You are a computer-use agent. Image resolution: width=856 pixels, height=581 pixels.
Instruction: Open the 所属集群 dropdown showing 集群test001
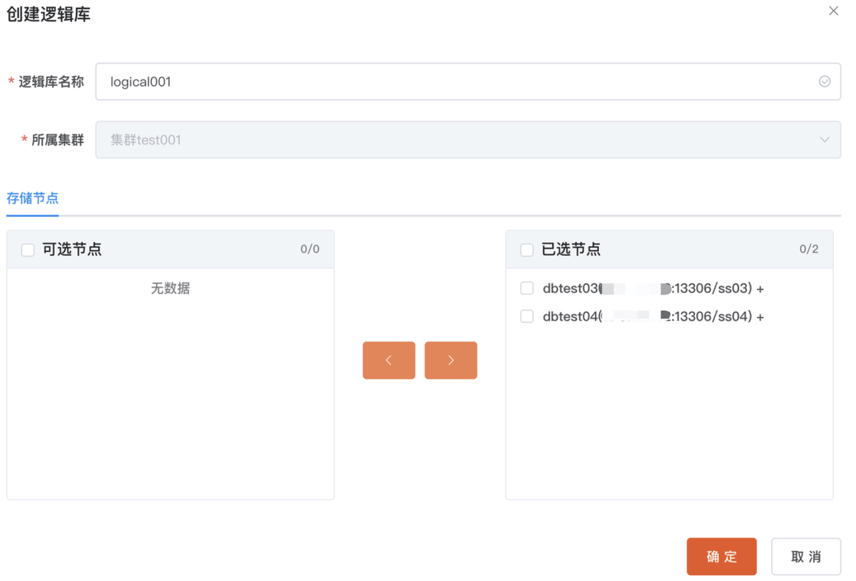pyautogui.click(x=455, y=140)
